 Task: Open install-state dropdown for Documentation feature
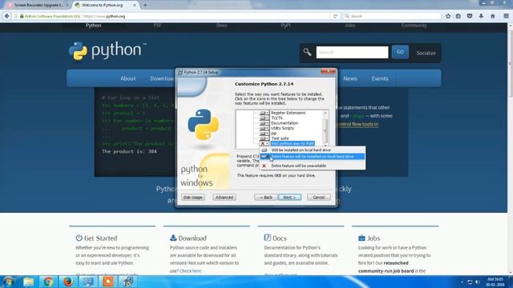[x=264, y=123]
